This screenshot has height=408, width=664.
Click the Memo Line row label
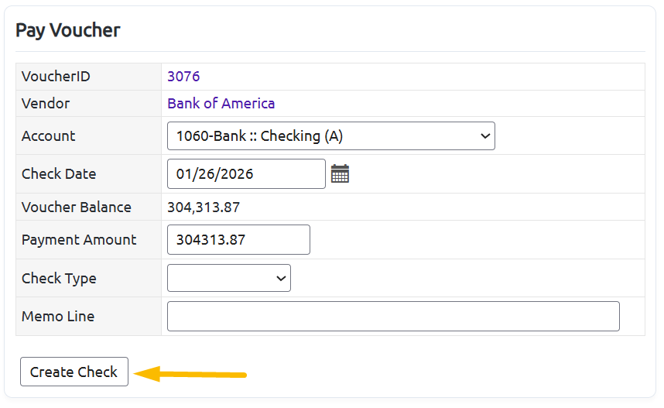(58, 317)
